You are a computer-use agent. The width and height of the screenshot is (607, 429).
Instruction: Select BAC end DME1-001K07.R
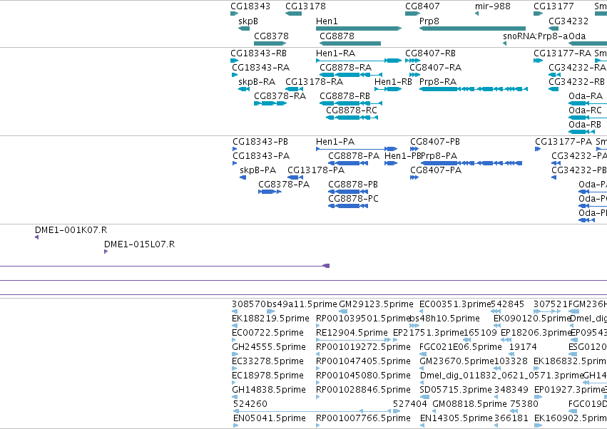(x=37, y=237)
